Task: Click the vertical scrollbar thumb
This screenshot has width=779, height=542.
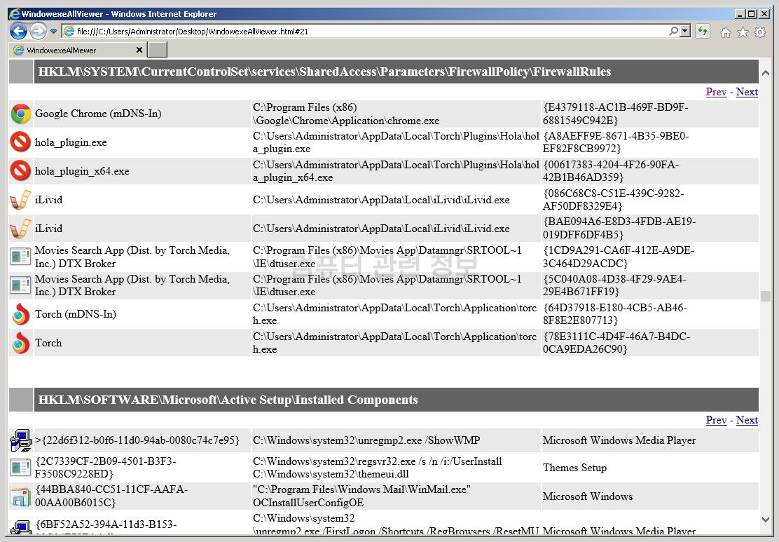Action: pos(766,296)
